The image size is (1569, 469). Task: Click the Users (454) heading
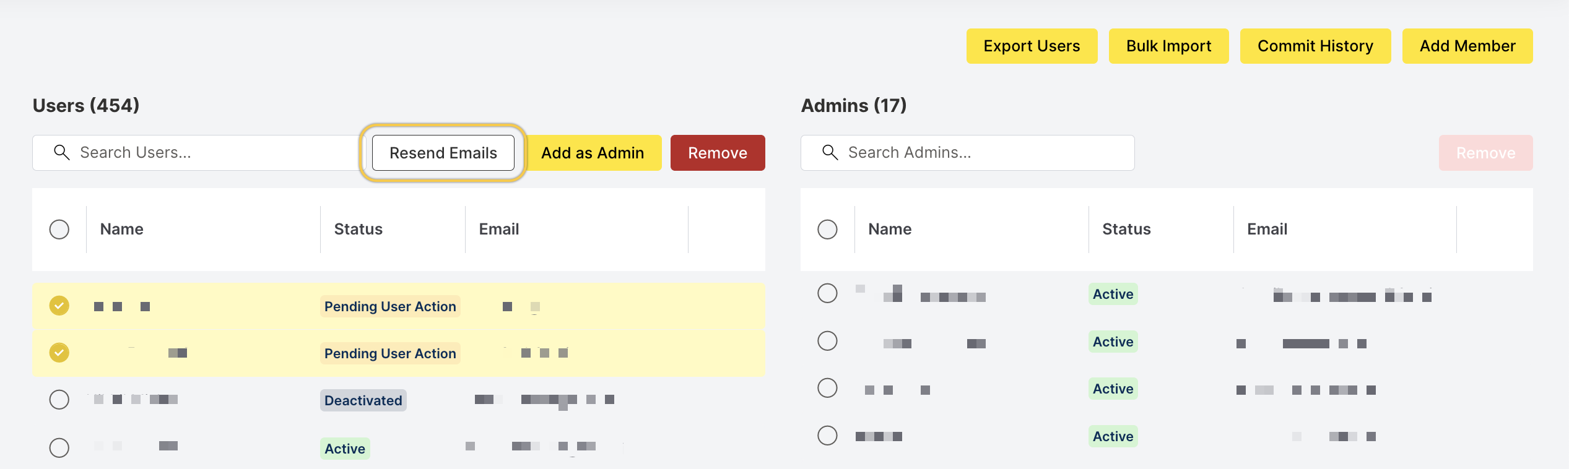[x=86, y=106]
